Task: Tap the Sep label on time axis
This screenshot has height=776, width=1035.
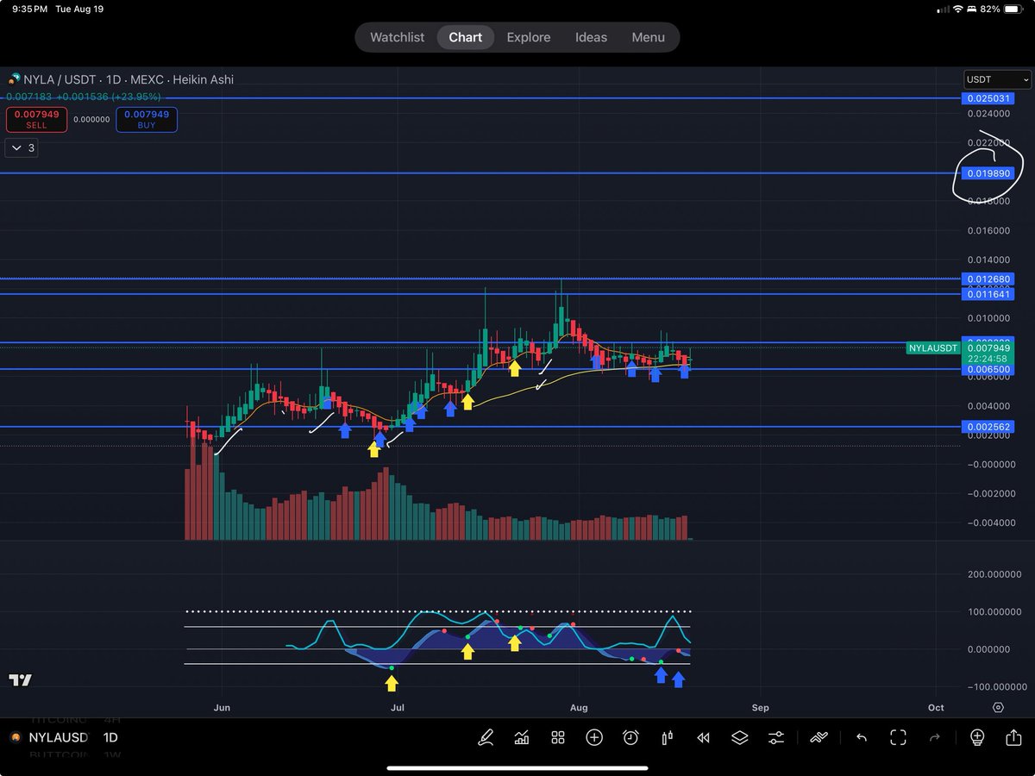Action: coord(760,708)
